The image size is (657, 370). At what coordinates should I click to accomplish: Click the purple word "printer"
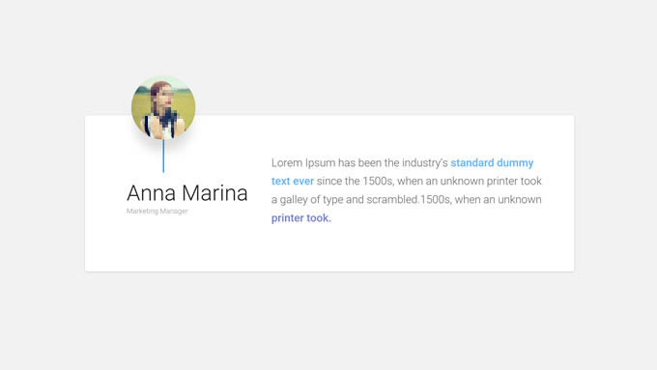coord(288,218)
